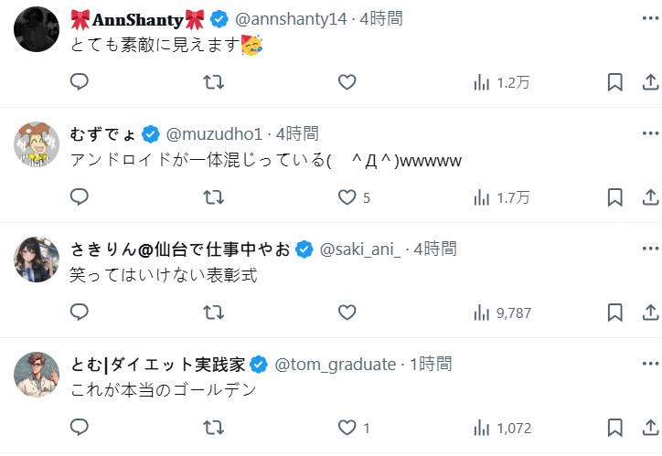View analytics showing 1.7万 views

[x=500, y=197]
